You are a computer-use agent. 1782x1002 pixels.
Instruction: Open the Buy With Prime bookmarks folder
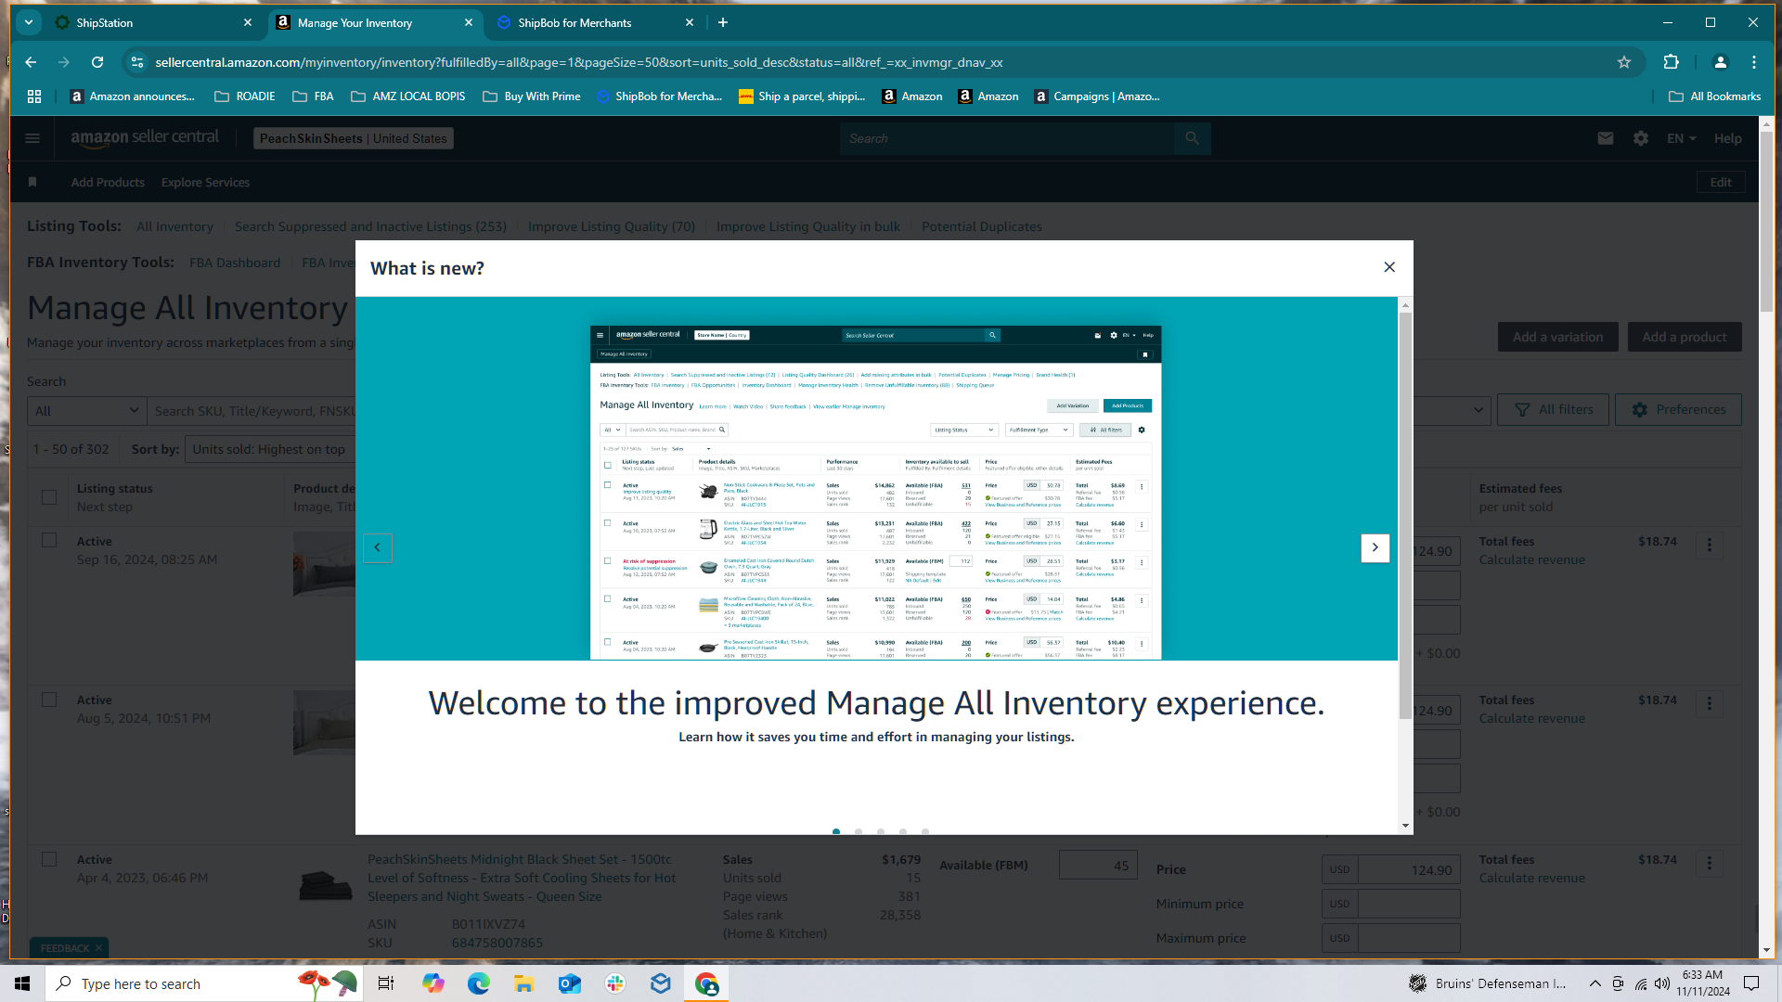532,96
